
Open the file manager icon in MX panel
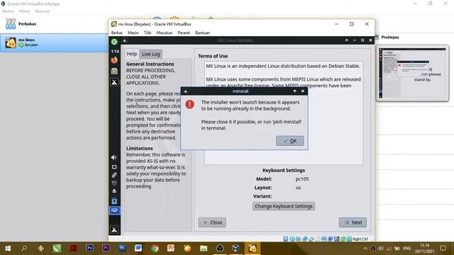[x=114, y=71]
